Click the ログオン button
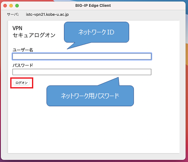Viewport: 188px width, 162px height. [x=21, y=83]
